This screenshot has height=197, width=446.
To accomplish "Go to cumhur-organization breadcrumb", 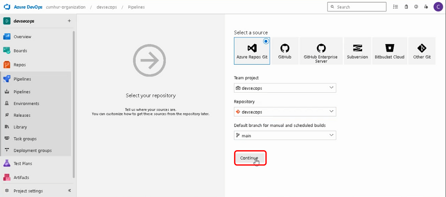I will [x=66, y=7].
